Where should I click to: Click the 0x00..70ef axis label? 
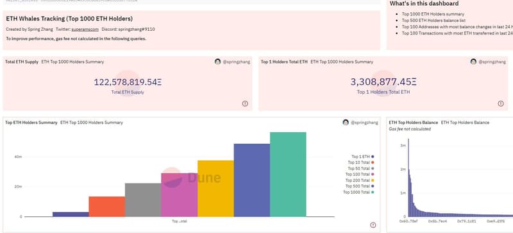tap(408, 221)
